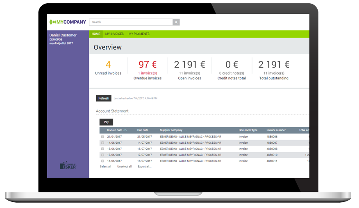Click the Select all link
Image resolution: width=359 pixels, height=208 pixels.
(x=105, y=167)
